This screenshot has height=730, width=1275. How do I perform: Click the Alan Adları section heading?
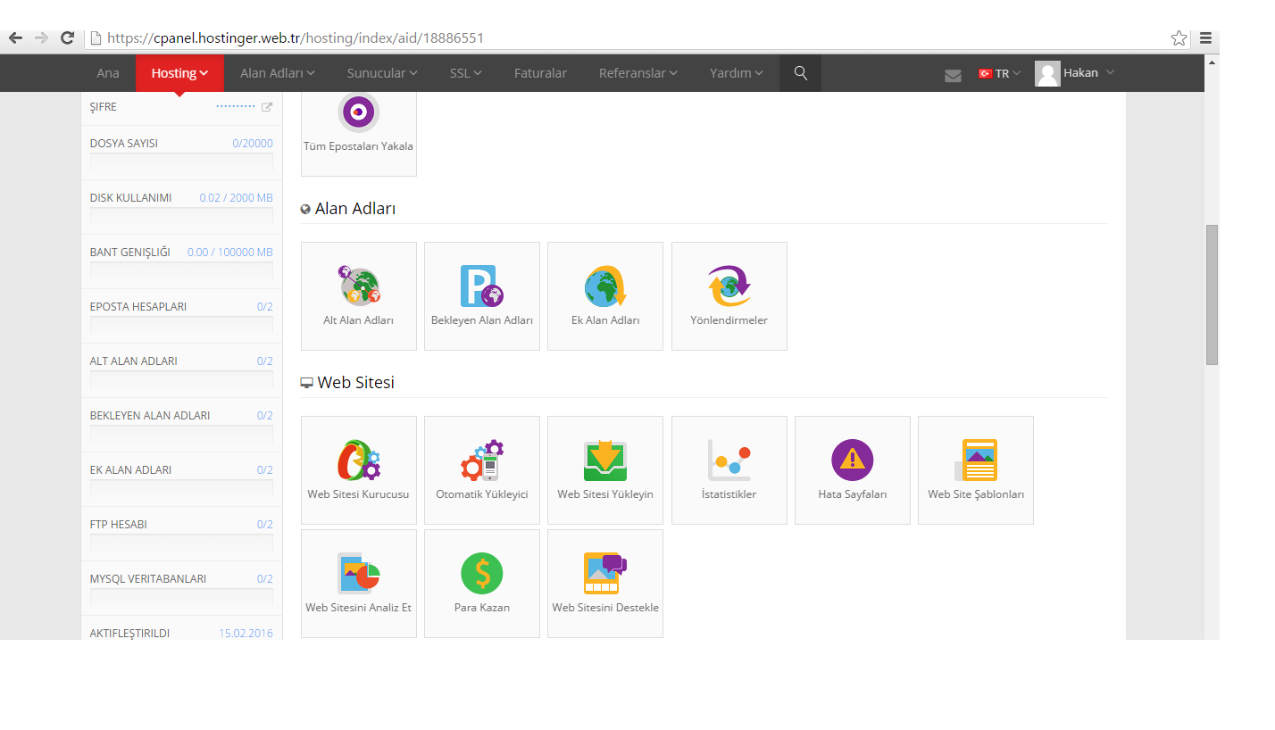[355, 208]
